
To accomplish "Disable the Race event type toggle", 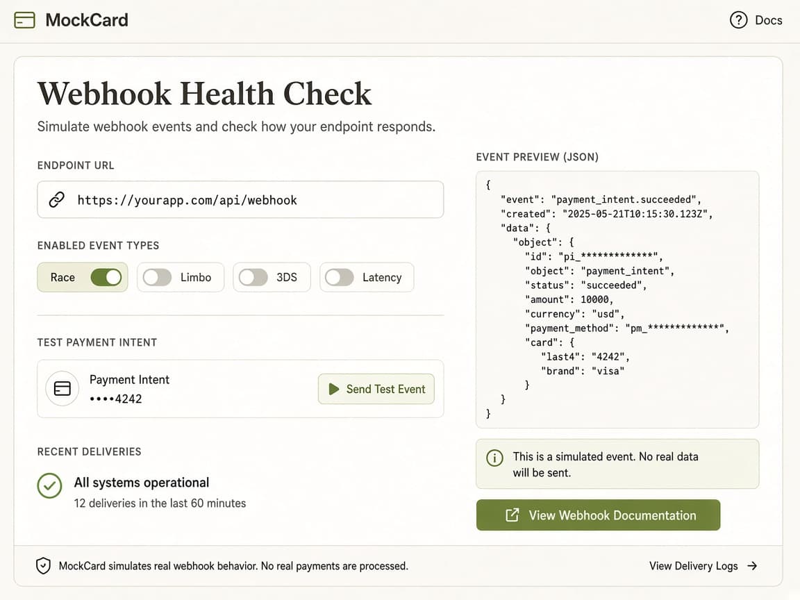I will 106,278.
